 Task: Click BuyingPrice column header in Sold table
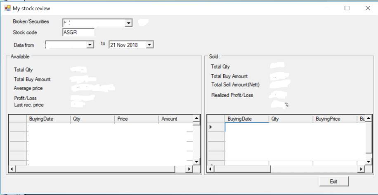click(x=335, y=119)
